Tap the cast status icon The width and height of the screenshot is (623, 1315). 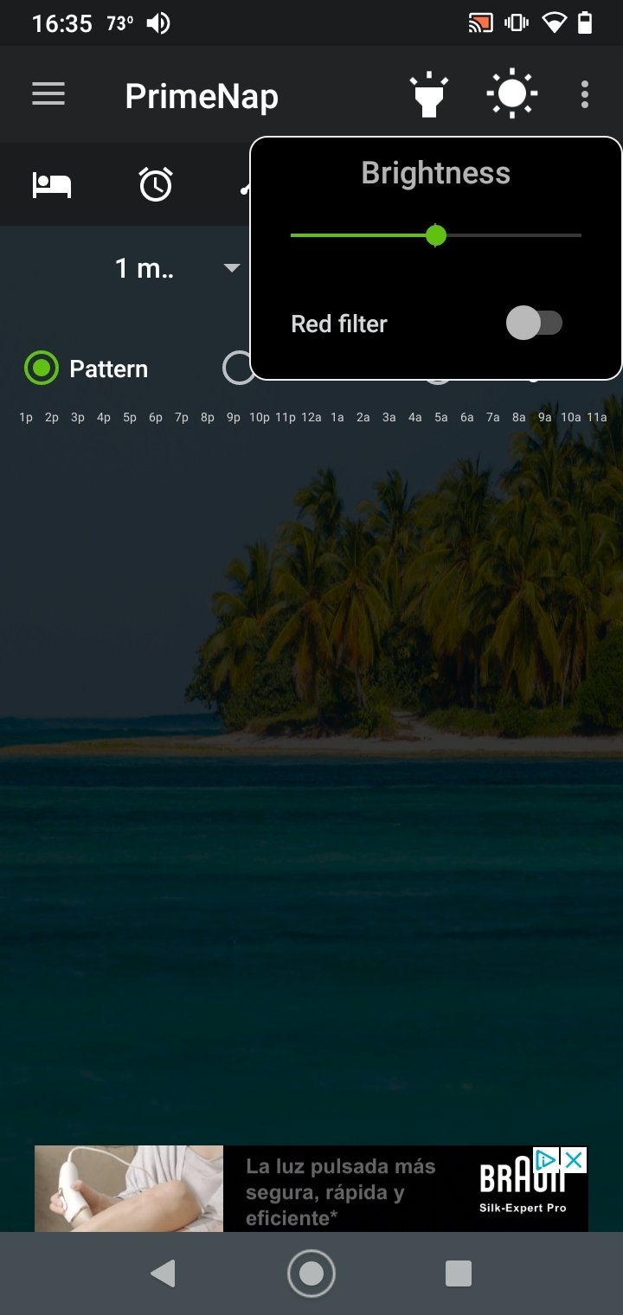tap(480, 23)
